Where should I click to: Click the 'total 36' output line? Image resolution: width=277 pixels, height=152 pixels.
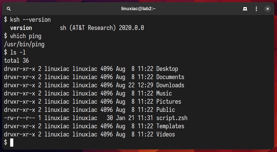(16, 60)
